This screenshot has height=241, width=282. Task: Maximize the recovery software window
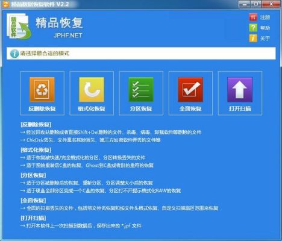pyautogui.click(x=255, y=4)
